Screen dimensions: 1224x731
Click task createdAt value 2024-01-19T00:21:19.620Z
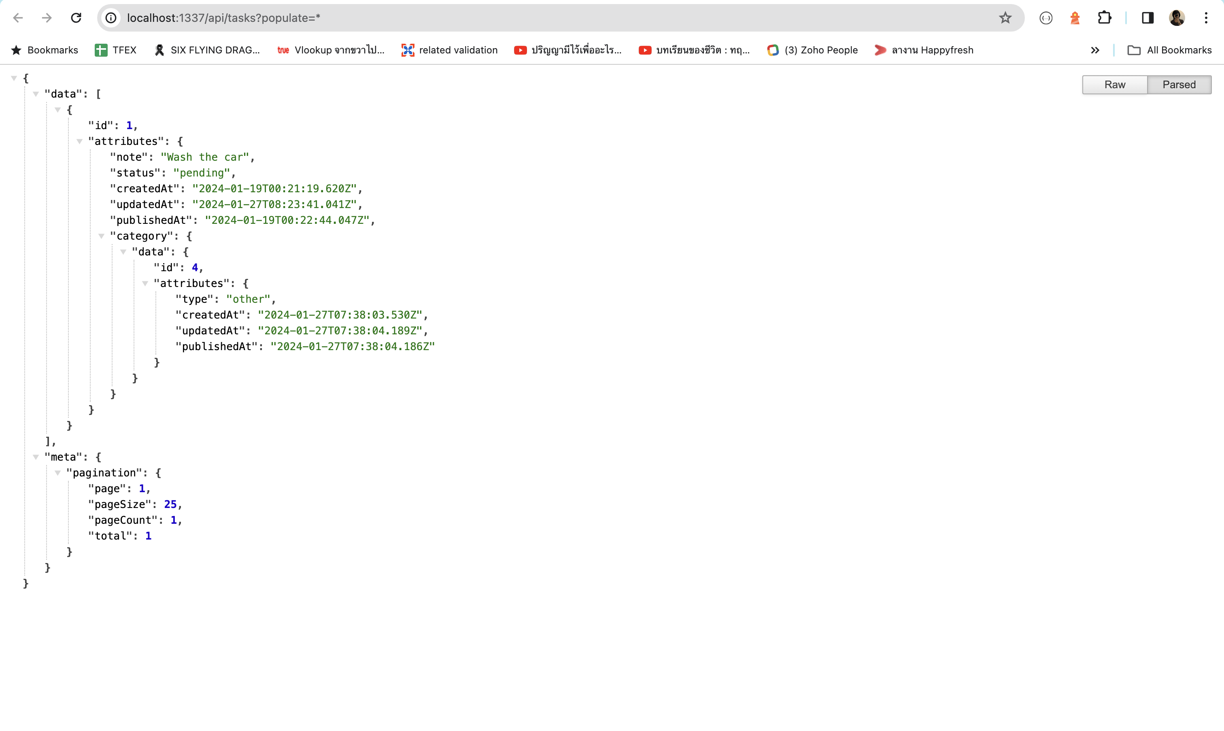274,189
